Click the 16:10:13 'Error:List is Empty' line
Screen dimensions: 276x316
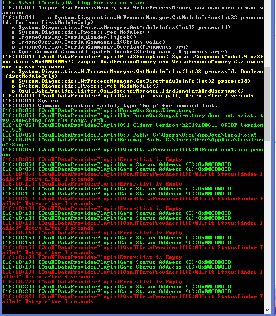[x=92, y=208]
